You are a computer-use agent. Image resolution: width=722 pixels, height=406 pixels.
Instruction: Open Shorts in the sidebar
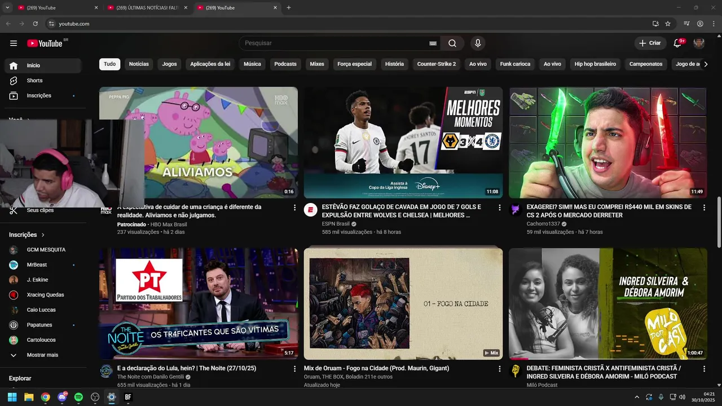tap(43, 81)
